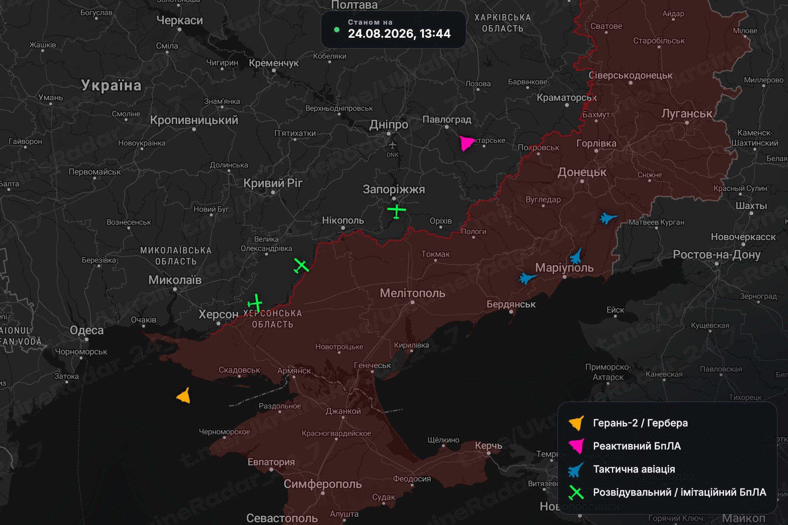Select the green UAV marker beside Херсон

255,303
